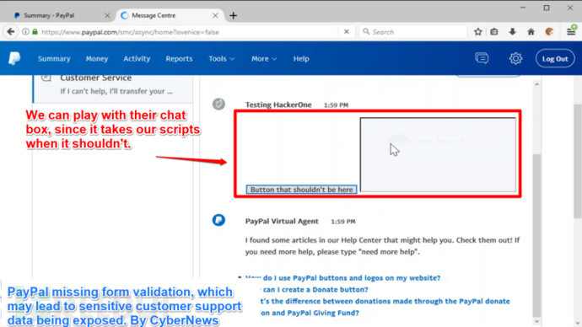Open a new tab with the plus button
Viewport: 582px width, 327px height.
click(x=233, y=15)
